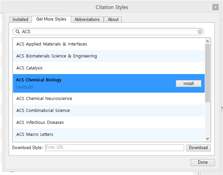
Task: Click the search magnifier icon
Action: [x=18, y=32]
